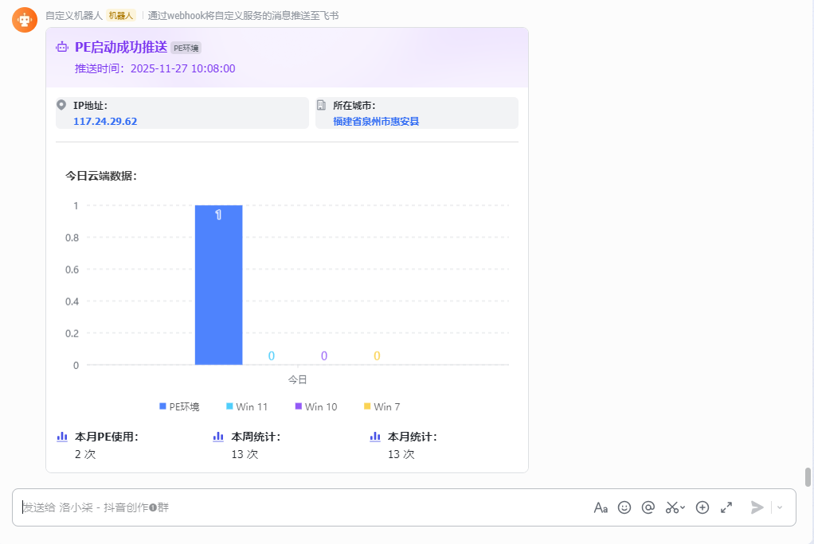814x544 pixels.
Task: Mention someone with the @ icon
Action: point(648,507)
